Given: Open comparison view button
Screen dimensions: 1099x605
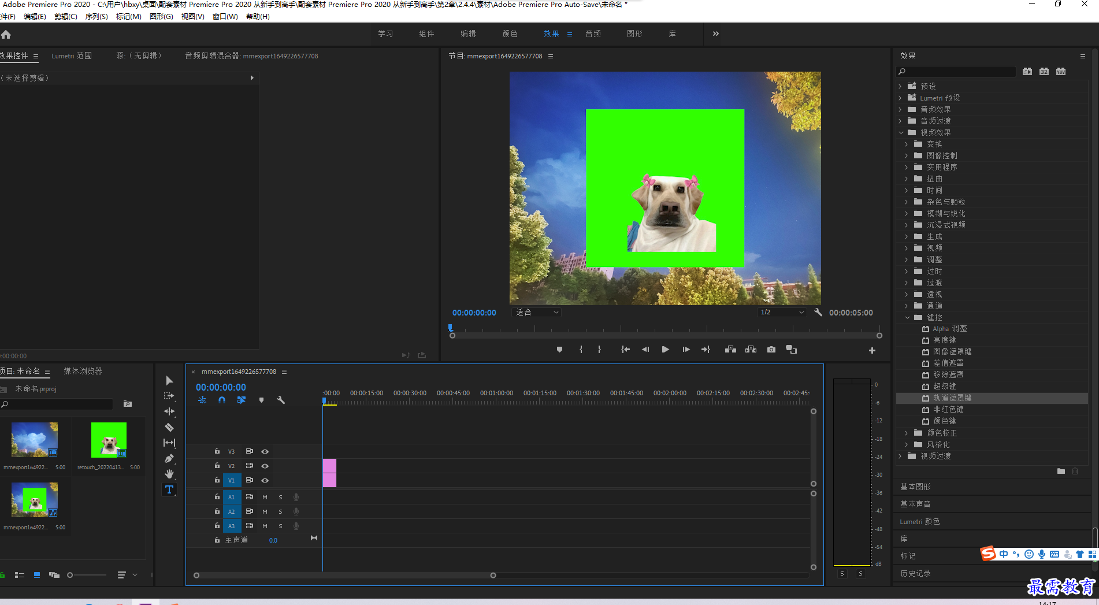Looking at the screenshot, I should click(x=791, y=350).
